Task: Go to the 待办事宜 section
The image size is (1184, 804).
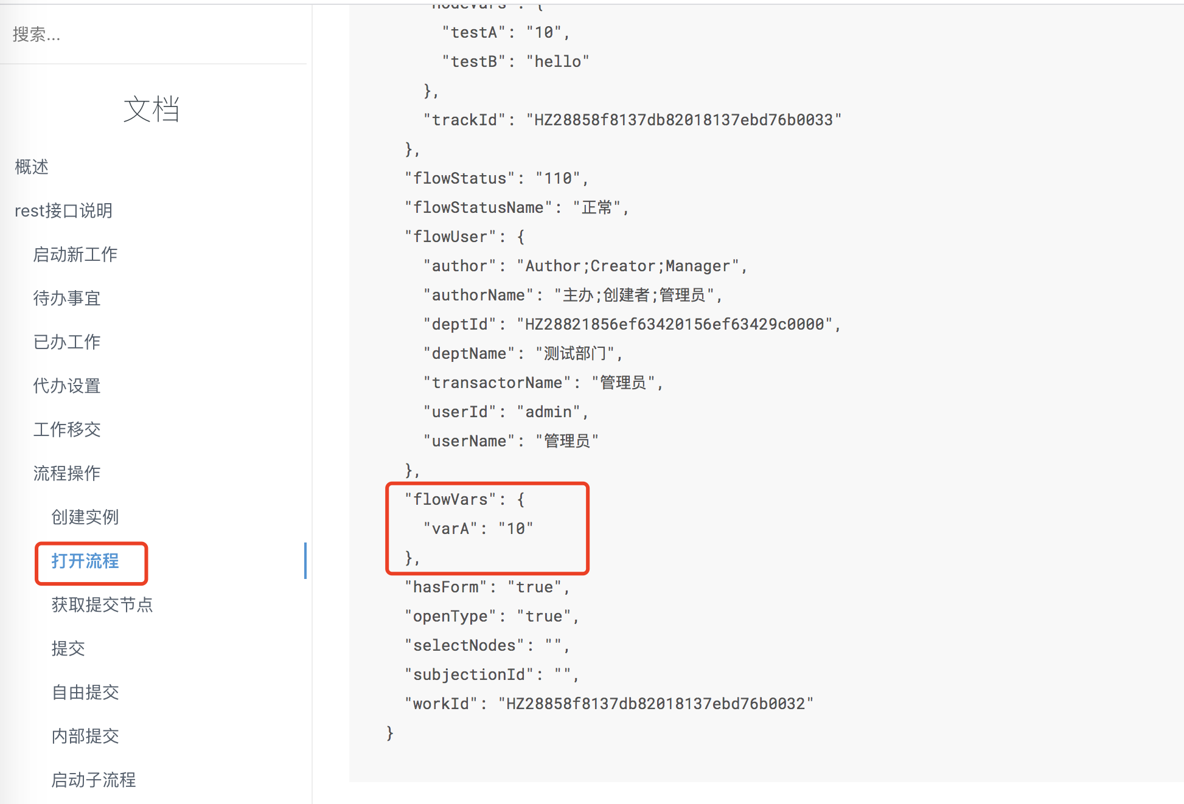Action: pyautogui.click(x=67, y=298)
